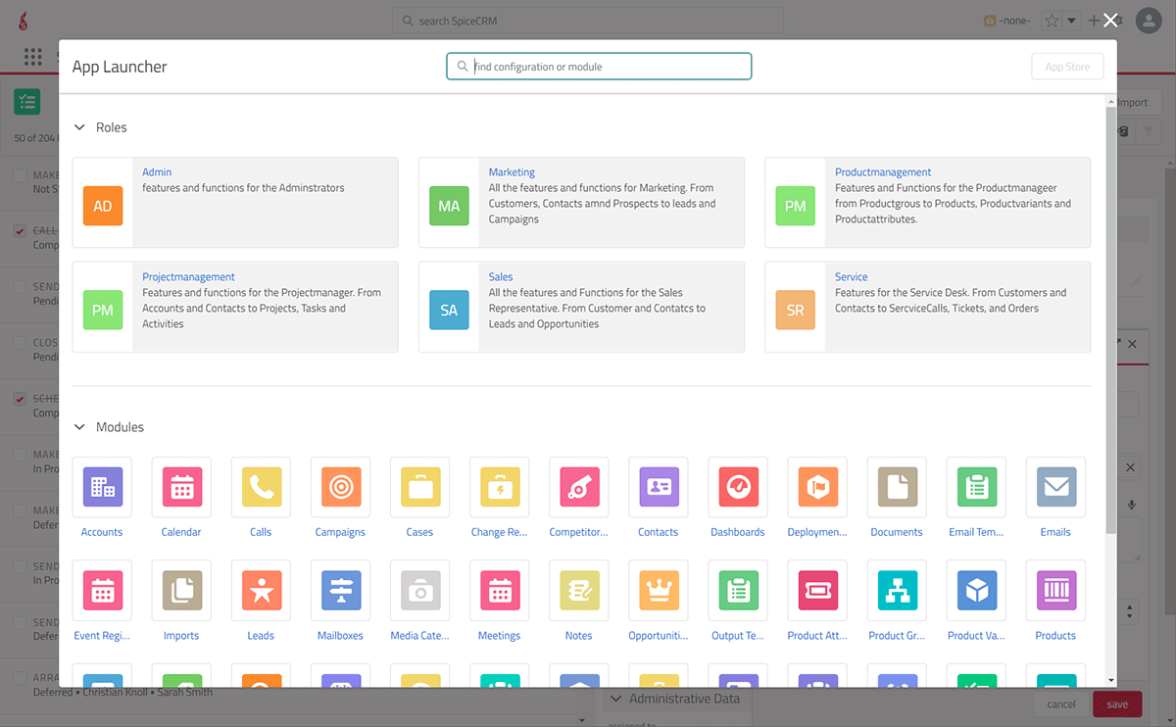Open the Calendar module icon
1176x727 pixels.
[x=181, y=487]
